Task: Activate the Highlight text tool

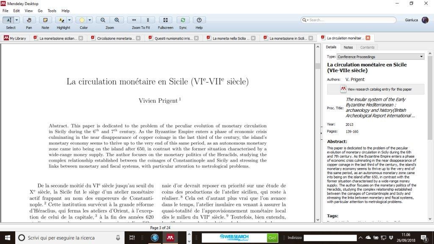Action: click(62, 20)
